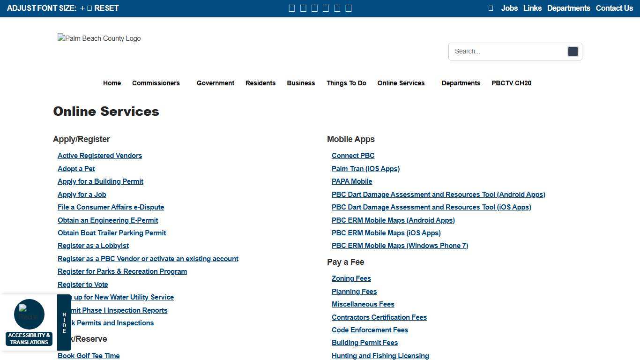Image resolution: width=640 pixels, height=360 pixels.
Task: Click the Palm Beach County logo
Action: coord(99,38)
